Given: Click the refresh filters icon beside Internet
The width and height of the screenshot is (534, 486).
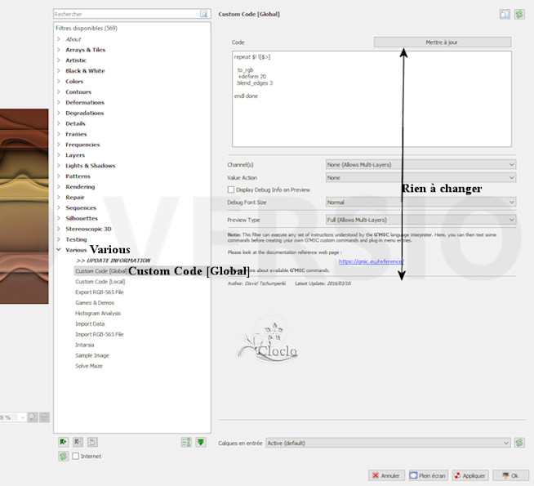Looking at the screenshot, I should (x=62, y=456).
